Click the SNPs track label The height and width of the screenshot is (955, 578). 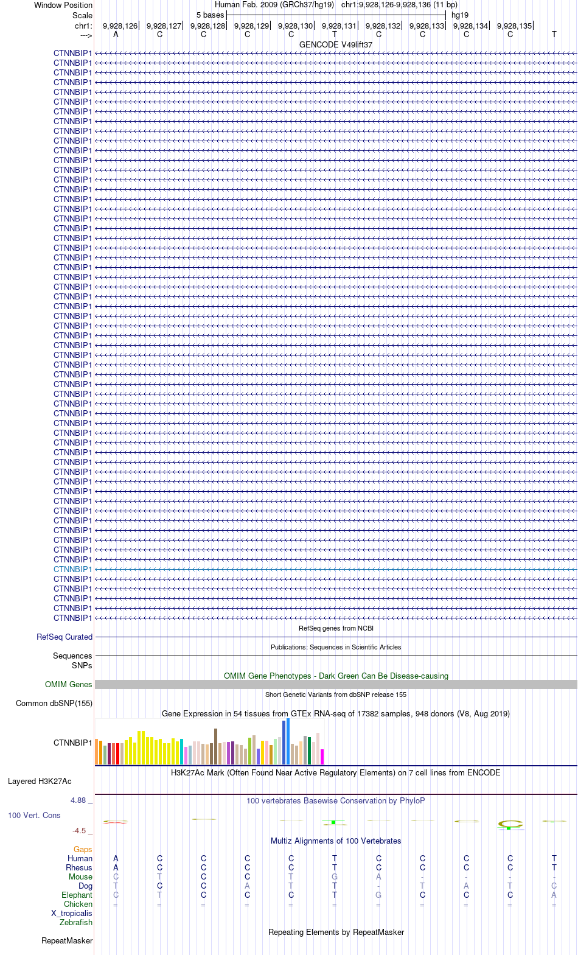82,665
